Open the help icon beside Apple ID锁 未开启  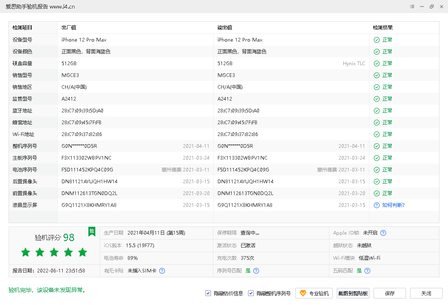click(x=383, y=233)
